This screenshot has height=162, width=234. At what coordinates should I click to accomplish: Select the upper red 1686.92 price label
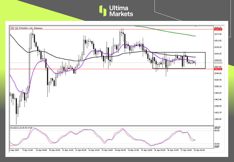218,30
